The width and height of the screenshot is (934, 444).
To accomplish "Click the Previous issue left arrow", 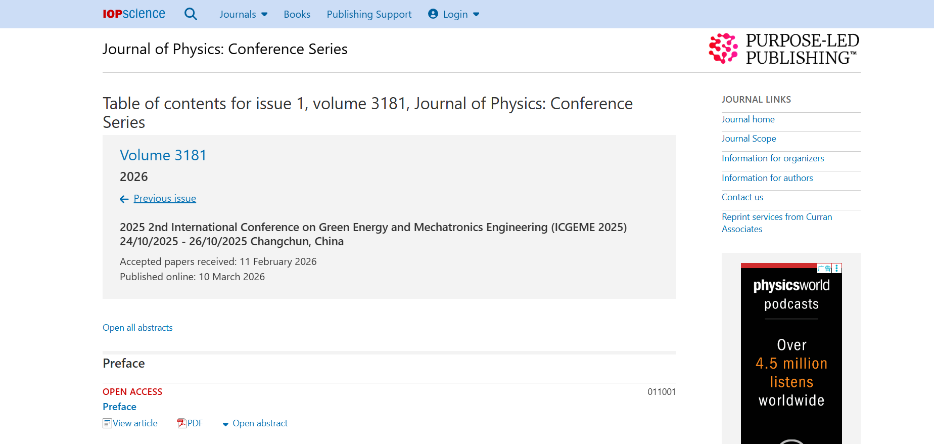I will click(x=124, y=199).
